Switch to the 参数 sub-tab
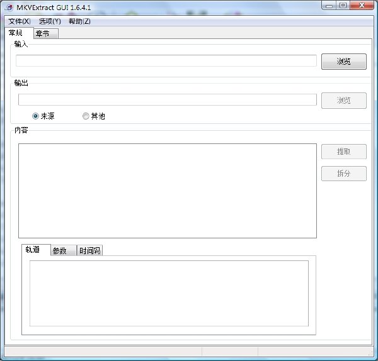Screen dimensions: 378x361 [64, 250]
